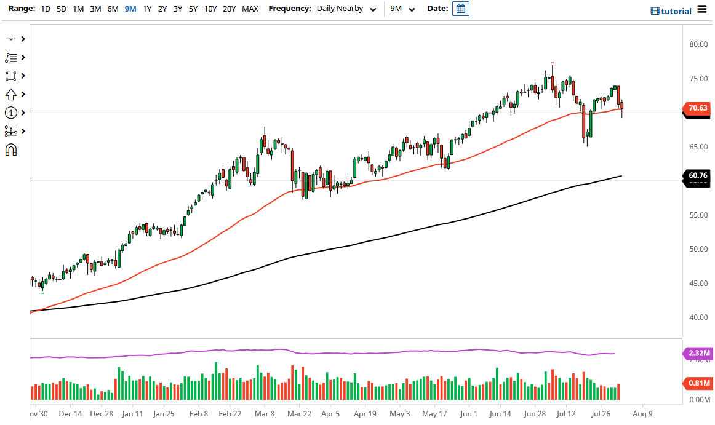The width and height of the screenshot is (715, 425).
Task: Open the calendar date picker
Action: (460, 9)
